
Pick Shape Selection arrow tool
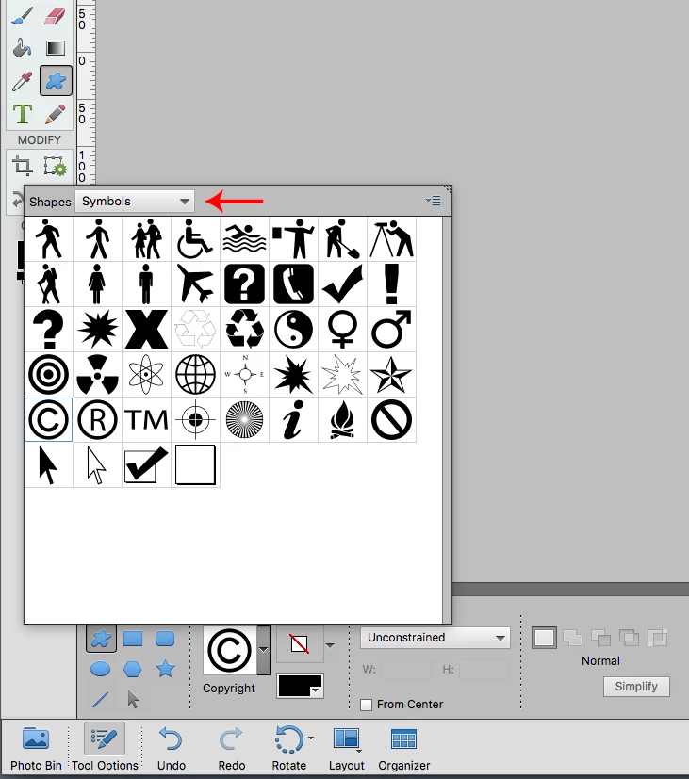coord(133,699)
